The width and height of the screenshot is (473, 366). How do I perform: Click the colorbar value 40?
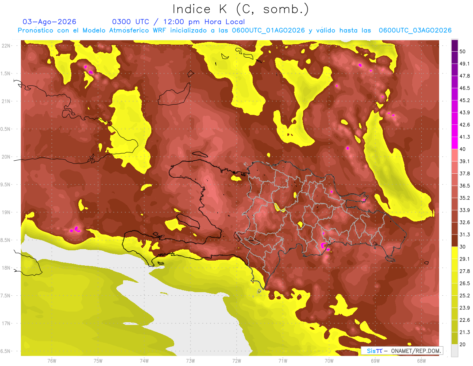[463, 149]
